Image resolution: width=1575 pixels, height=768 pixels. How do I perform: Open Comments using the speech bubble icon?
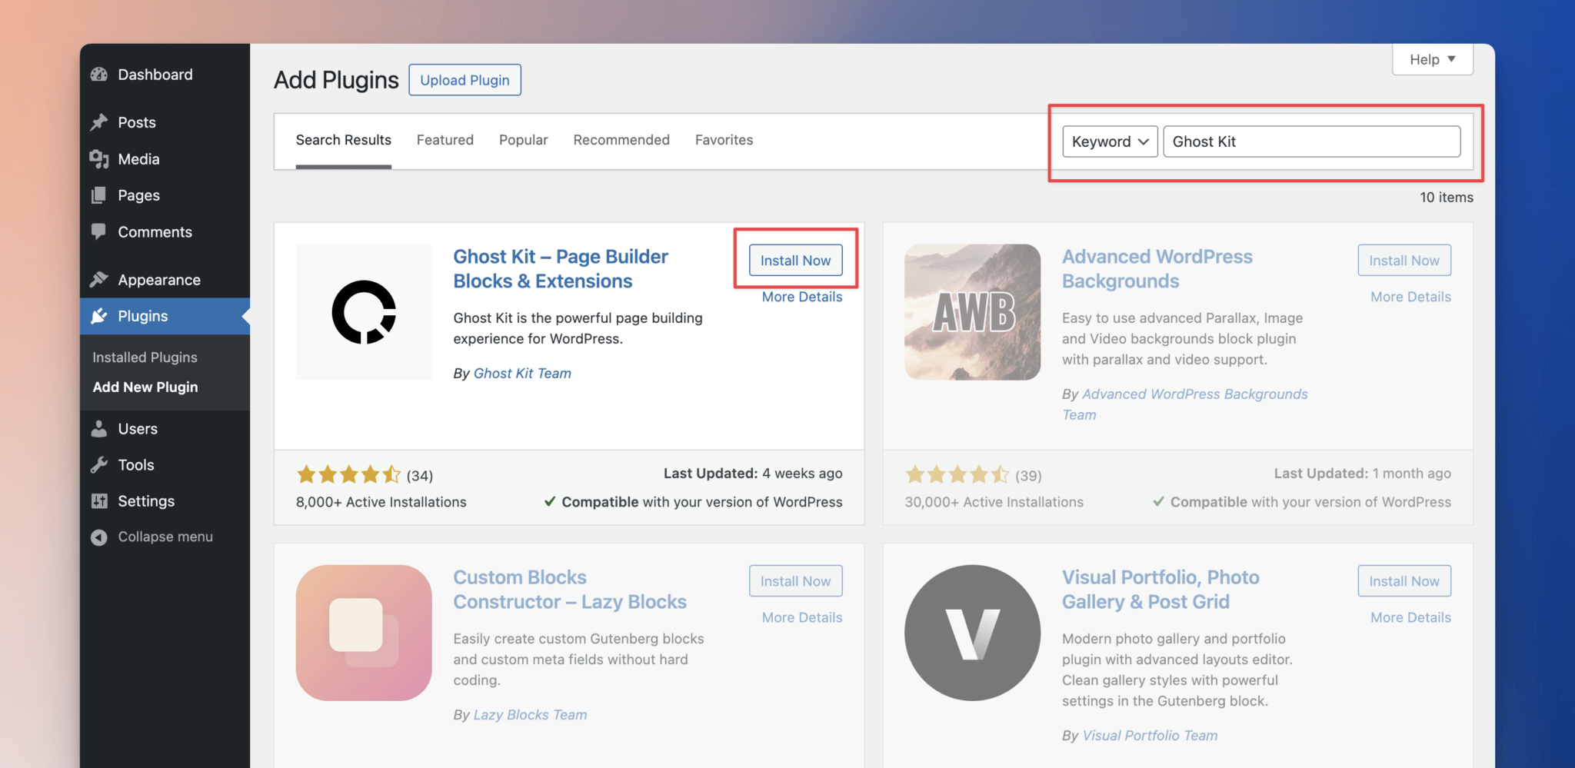point(99,231)
